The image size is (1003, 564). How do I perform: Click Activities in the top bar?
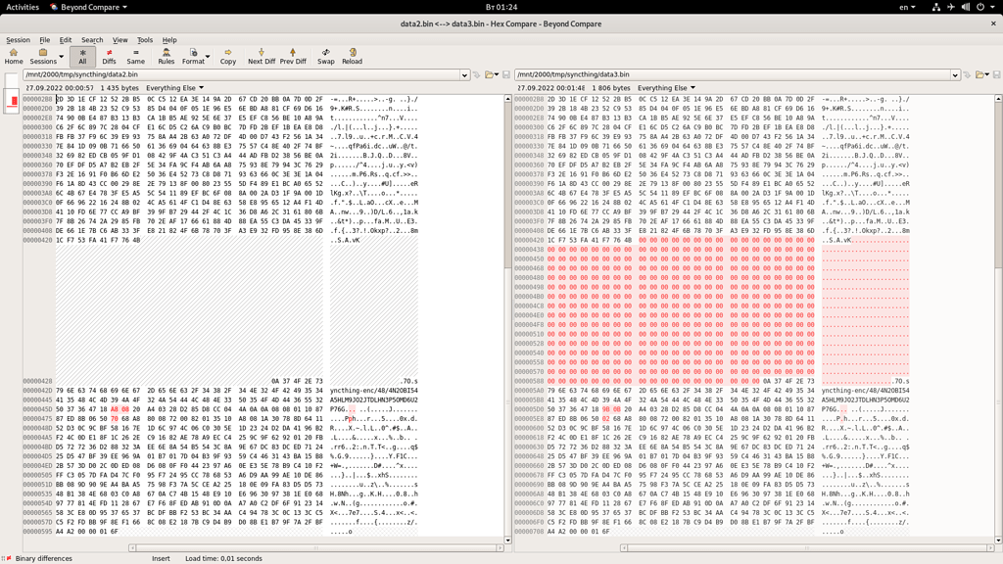pyautogui.click(x=22, y=7)
